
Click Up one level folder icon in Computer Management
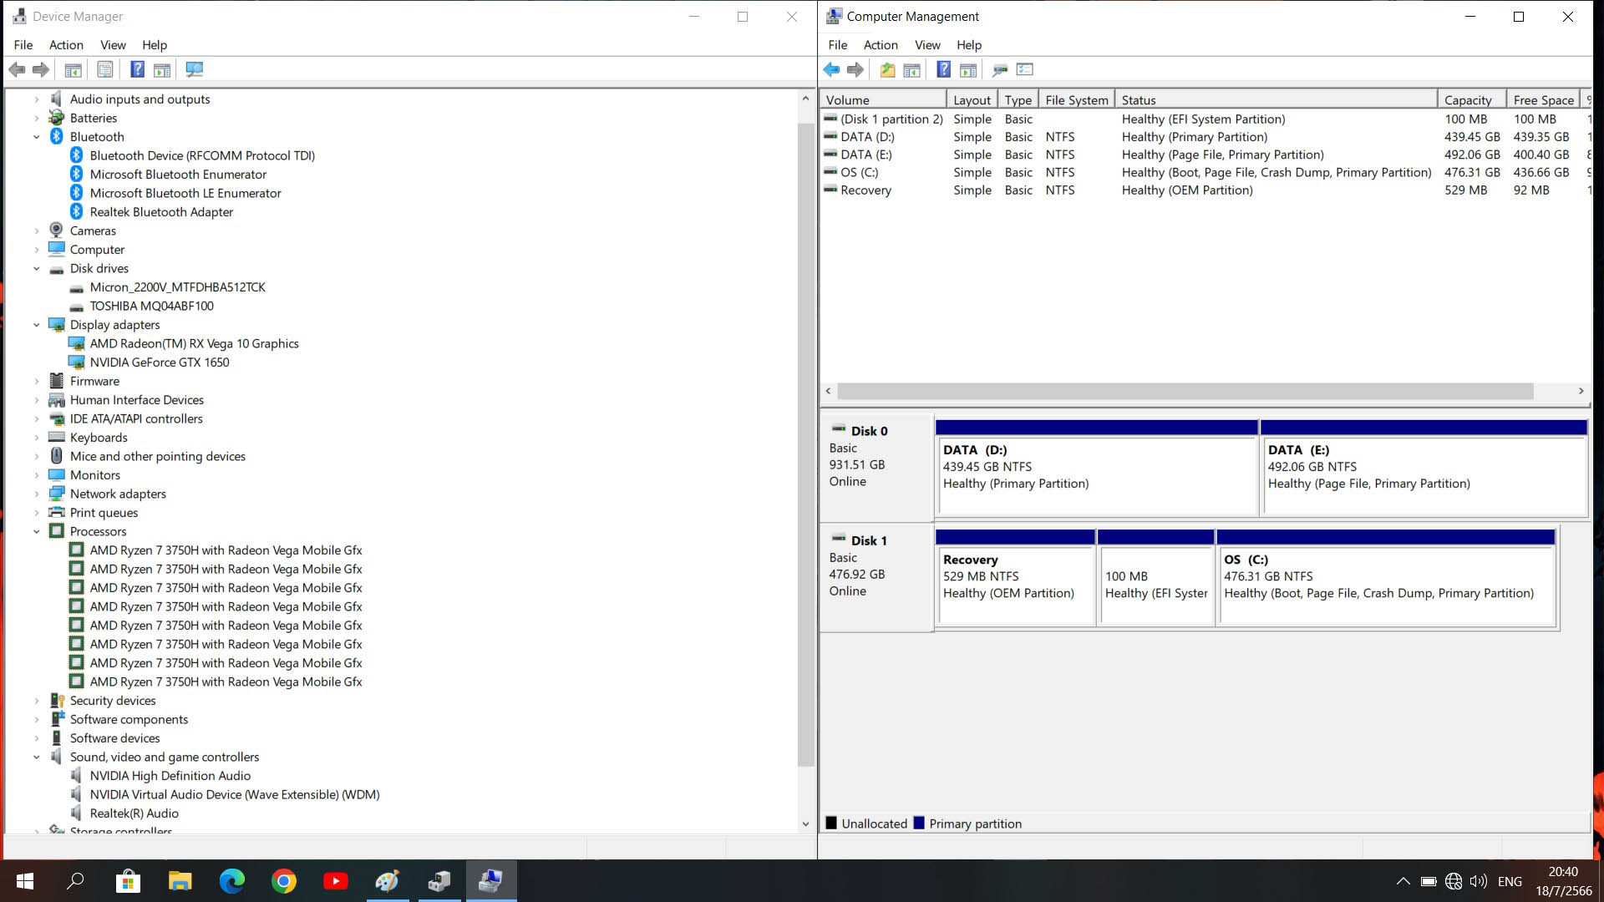(x=887, y=69)
